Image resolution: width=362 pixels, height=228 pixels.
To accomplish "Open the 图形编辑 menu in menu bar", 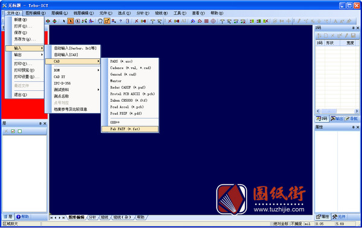I will (x=36, y=13).
